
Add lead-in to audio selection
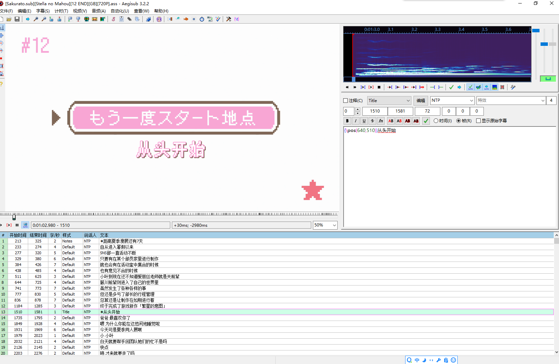432,87
